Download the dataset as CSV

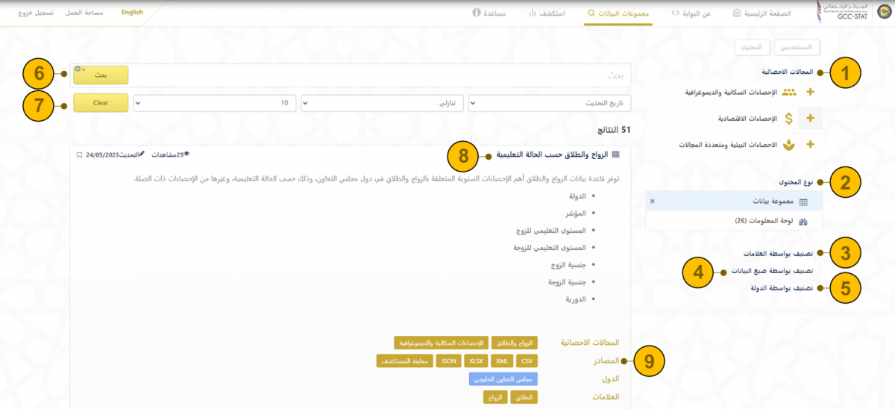click(x=526, y=360)
